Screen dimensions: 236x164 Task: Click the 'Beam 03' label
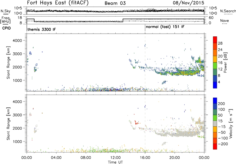click(115, 3)
